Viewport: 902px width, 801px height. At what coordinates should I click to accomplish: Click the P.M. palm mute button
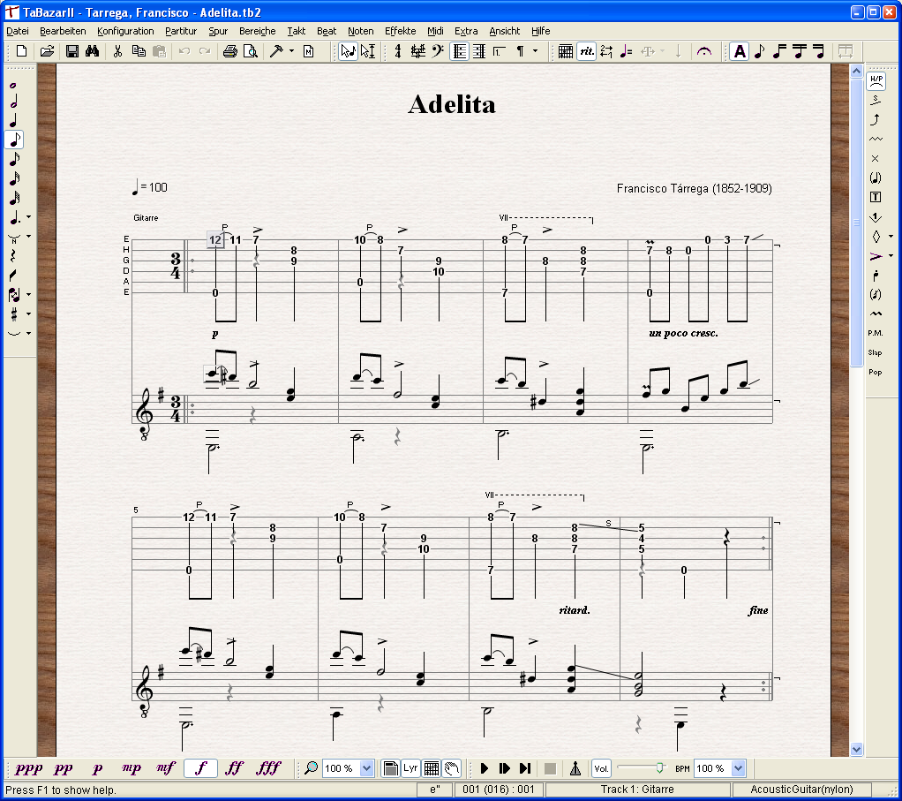pos(876,333)
